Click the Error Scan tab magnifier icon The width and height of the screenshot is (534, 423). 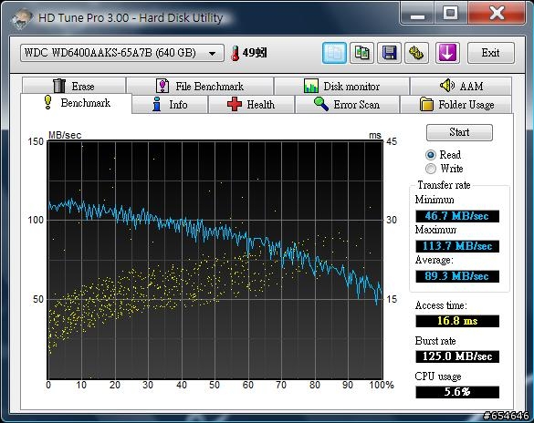[321, 104]
